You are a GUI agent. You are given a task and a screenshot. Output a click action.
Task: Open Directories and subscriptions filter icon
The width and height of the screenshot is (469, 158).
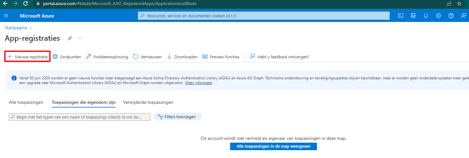[413, 16]
